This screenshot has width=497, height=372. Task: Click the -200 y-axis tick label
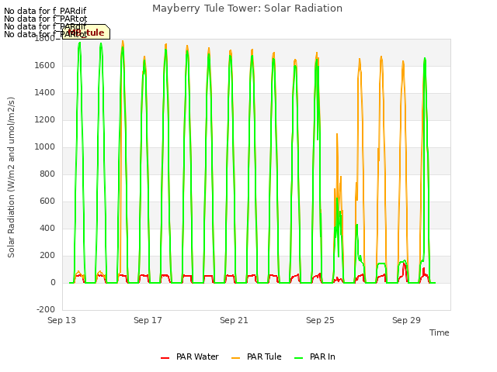[46, 310]
